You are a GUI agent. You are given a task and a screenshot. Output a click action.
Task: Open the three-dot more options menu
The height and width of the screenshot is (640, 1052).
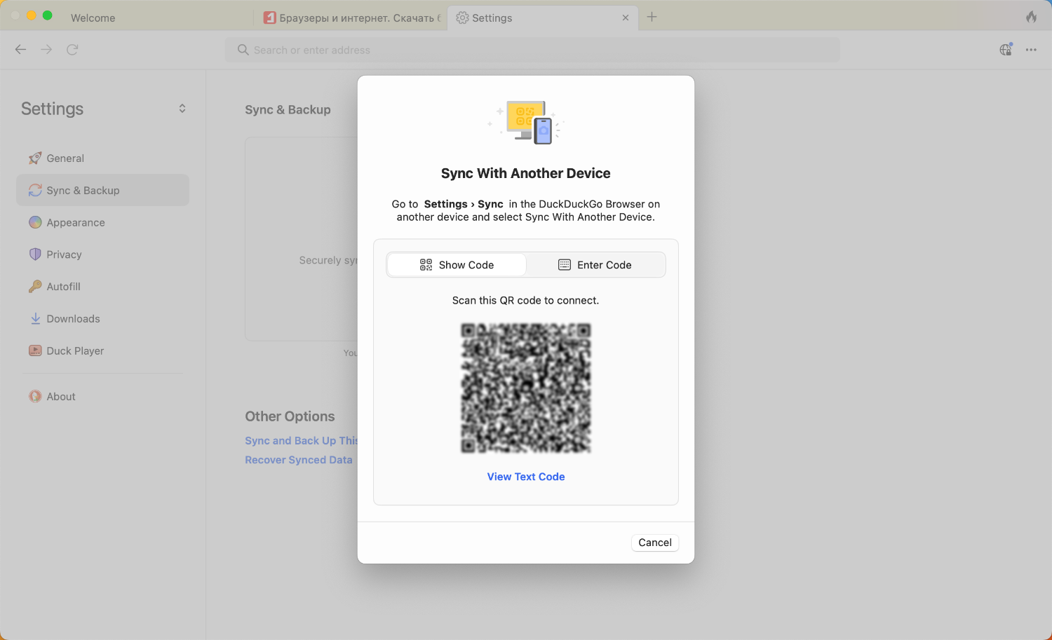tap(1031, 50)
